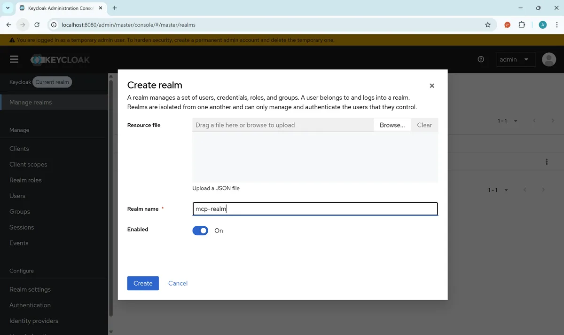Bookmark this page with the star icon
Screen dimensions: 564x335
(488, 25)
